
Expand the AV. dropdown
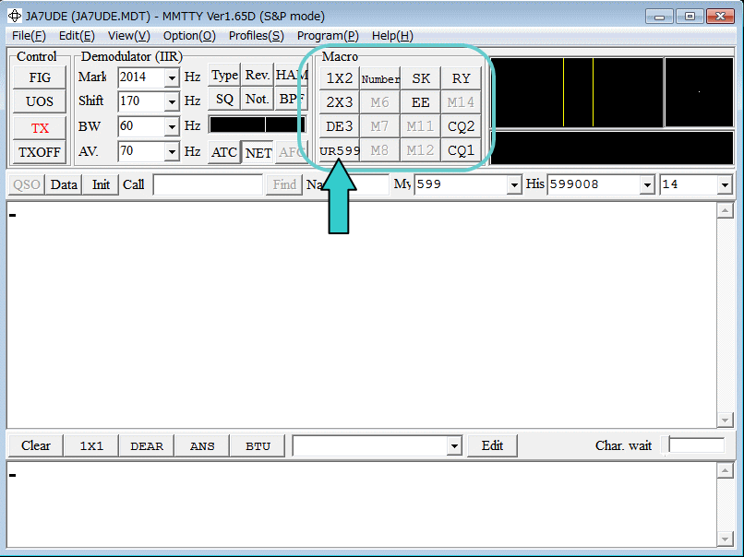pos(172,151)
